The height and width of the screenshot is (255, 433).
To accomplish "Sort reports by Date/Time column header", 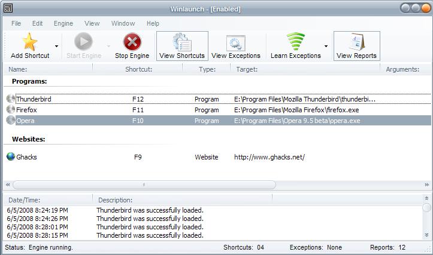I will click(x=48, y=200).
